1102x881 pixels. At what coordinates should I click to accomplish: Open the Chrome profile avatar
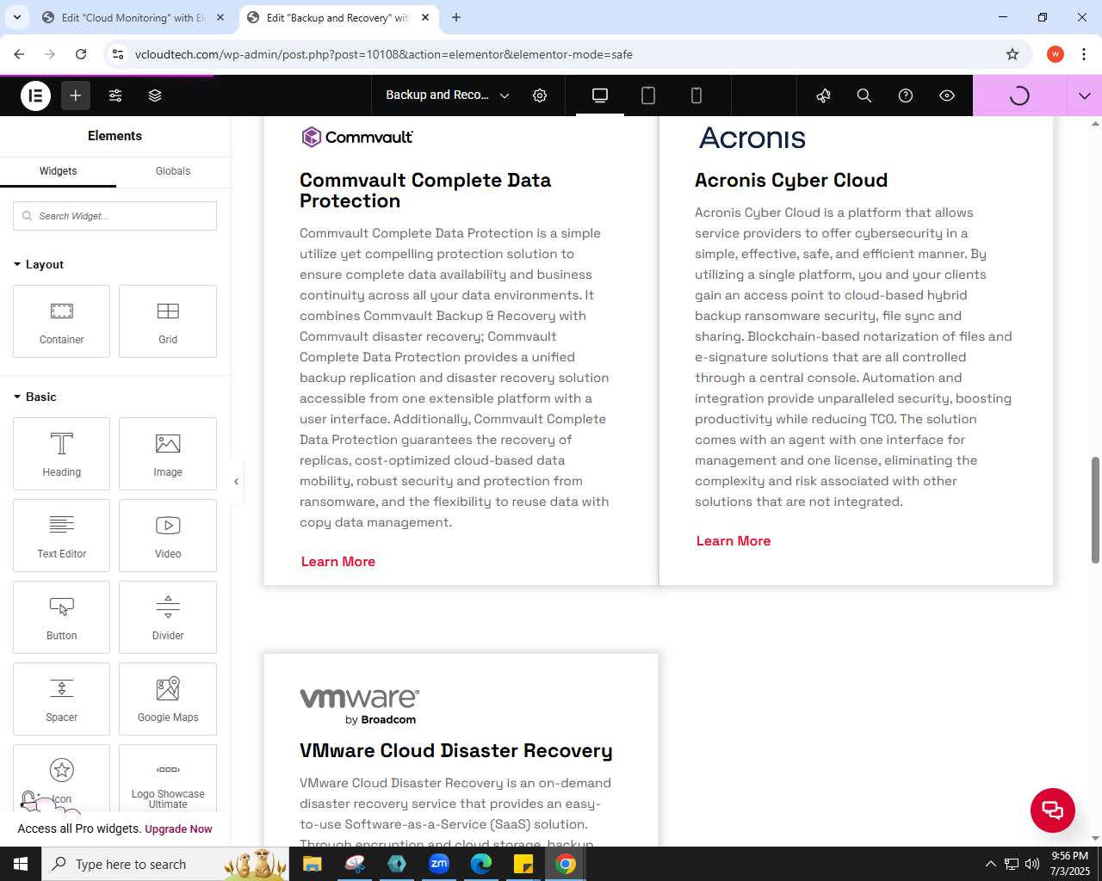1056,54
